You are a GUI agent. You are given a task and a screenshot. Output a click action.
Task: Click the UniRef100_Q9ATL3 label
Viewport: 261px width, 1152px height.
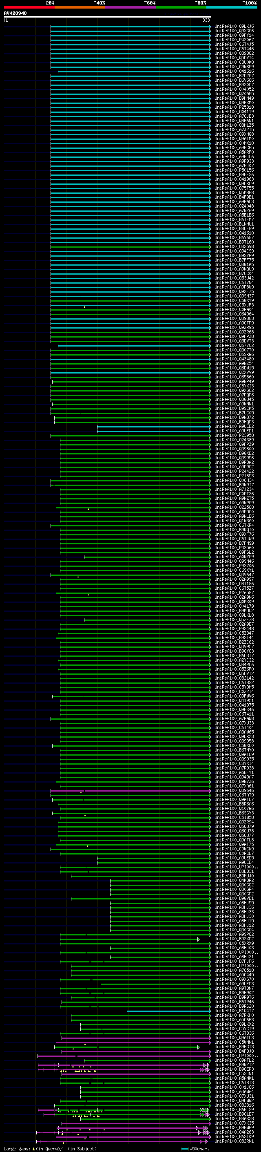coord(234,1038)
